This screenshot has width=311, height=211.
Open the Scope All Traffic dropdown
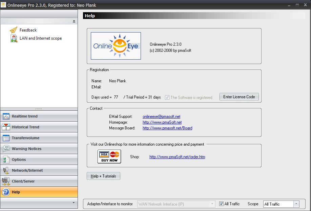tap(296, 204)
